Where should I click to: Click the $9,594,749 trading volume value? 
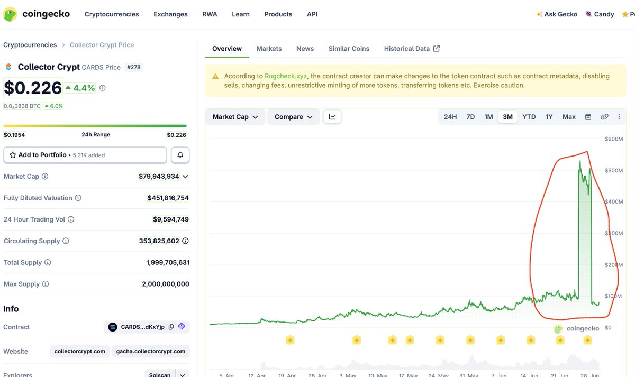tap(171, 219)
